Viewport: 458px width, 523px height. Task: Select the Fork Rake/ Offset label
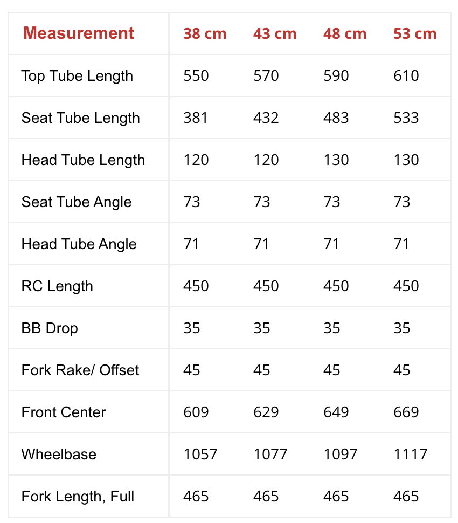click(80, 370)
